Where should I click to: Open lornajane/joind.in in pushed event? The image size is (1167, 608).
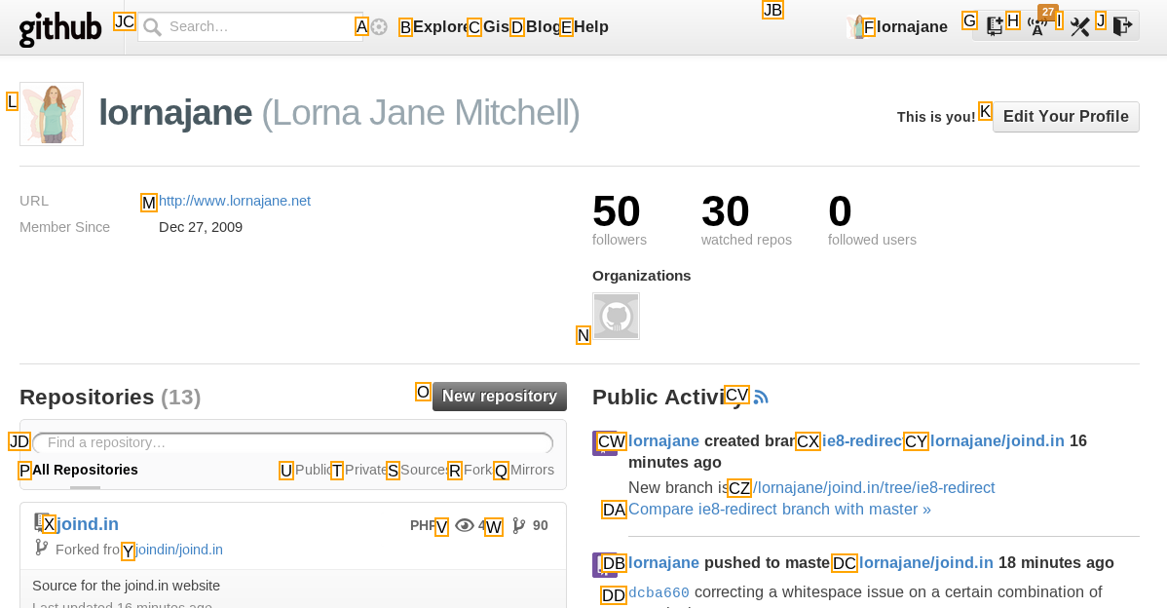click(925, 562)
